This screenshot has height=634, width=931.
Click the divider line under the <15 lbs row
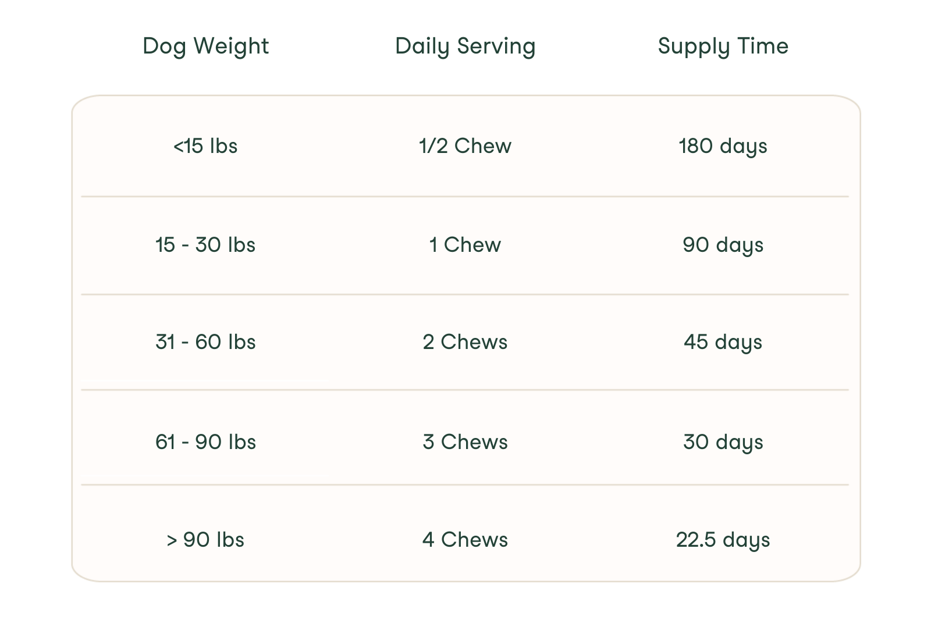(465, 197)
